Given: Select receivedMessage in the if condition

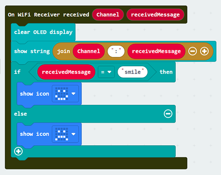Looking at the screenshot, I should (66, 72).
